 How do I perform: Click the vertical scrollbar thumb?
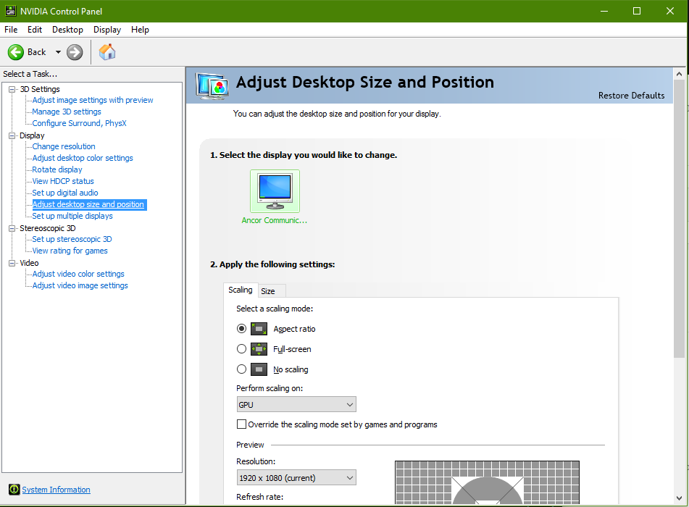coord(680,219)
